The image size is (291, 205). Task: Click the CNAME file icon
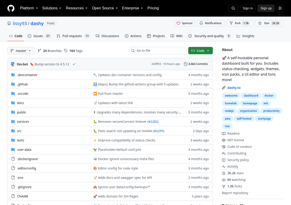13,196
